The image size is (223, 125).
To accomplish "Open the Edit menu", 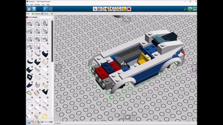I will 32,5.
